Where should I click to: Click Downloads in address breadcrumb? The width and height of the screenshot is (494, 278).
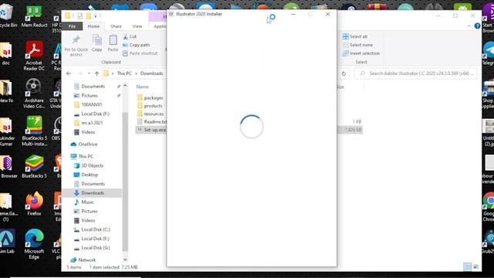pos(151,73)
